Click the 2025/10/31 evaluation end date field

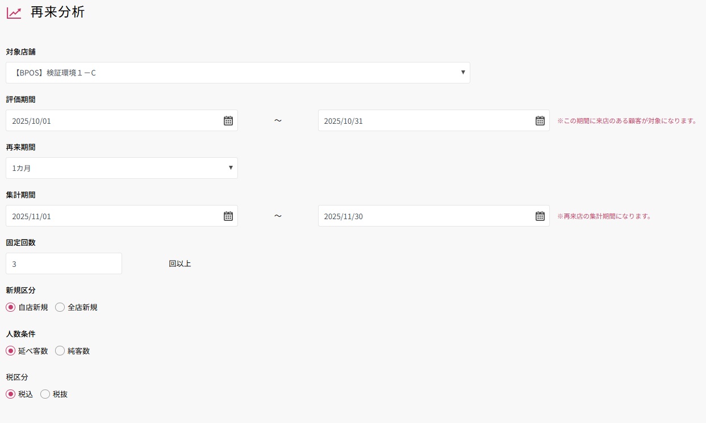point(426,120)
